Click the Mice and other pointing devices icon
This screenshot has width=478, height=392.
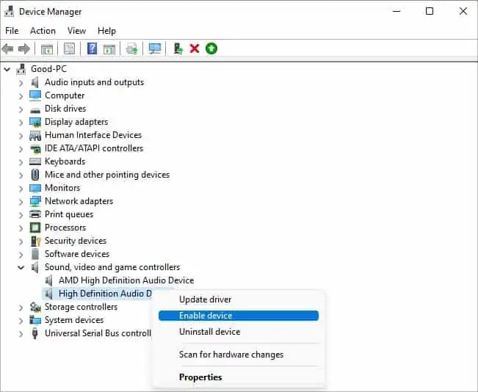[35, 175]
